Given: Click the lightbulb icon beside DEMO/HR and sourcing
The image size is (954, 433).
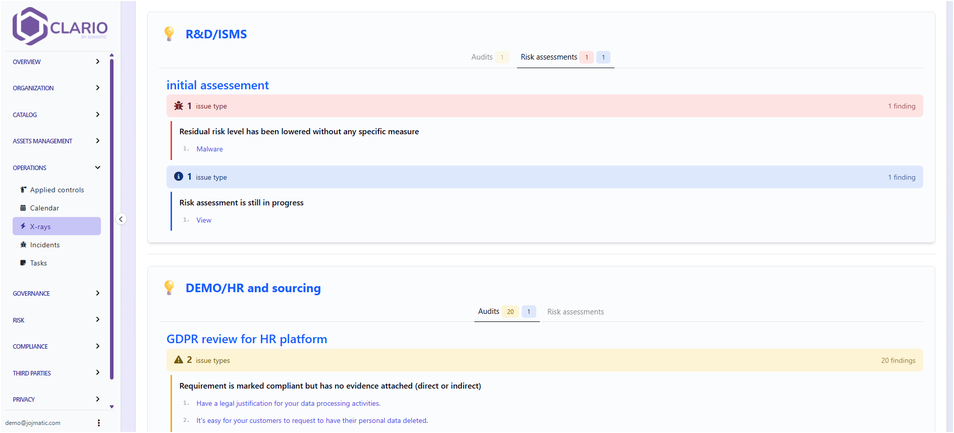Looking at the screenshot, I should coord(170,288).
